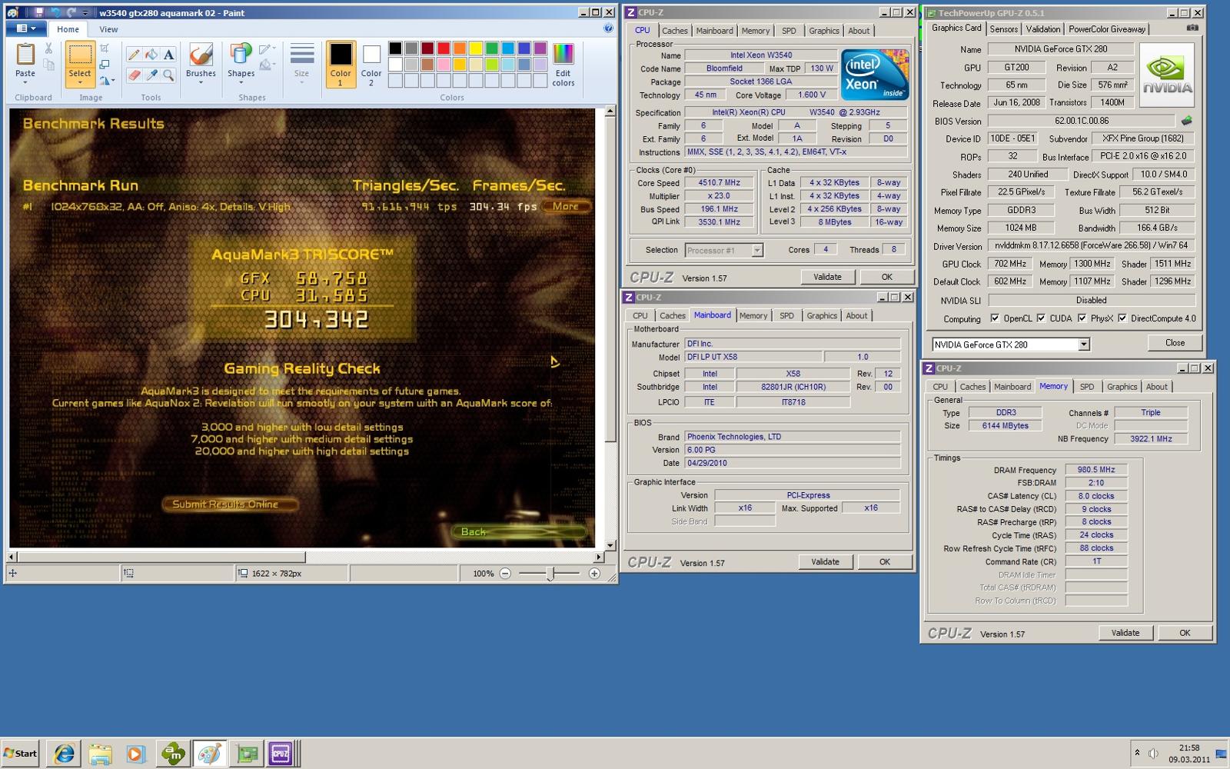Open the Validation tab in GPU-Z
The image size is (1230, 769).
coord(1043,29)
